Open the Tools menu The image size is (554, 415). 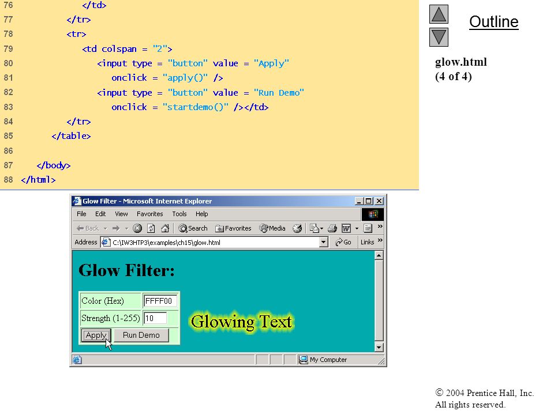click(x=179, y=214)
